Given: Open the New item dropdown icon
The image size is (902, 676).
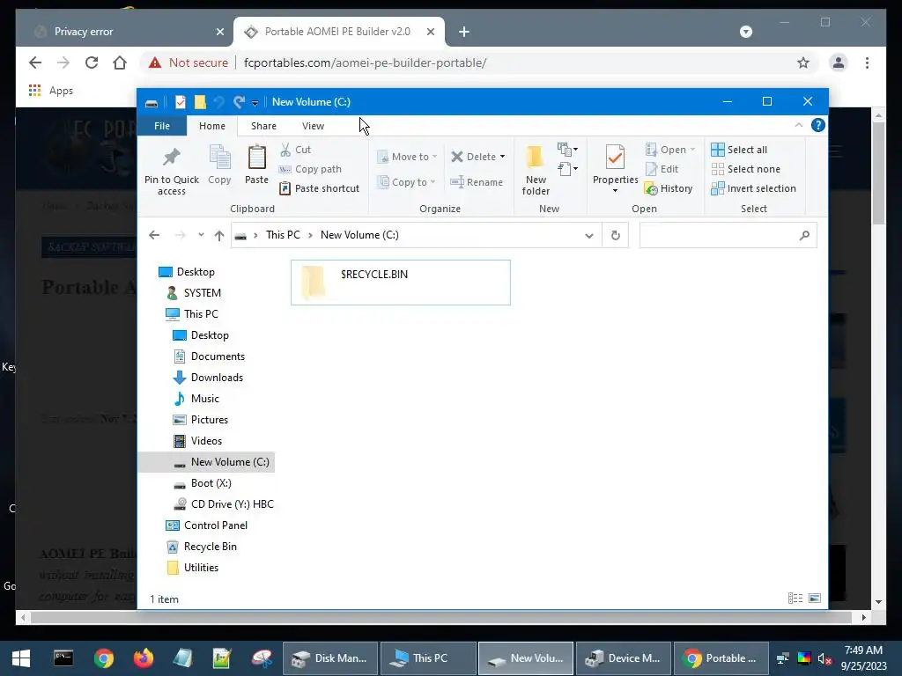Looking at the screenshot, I should (x=567, y=150).
